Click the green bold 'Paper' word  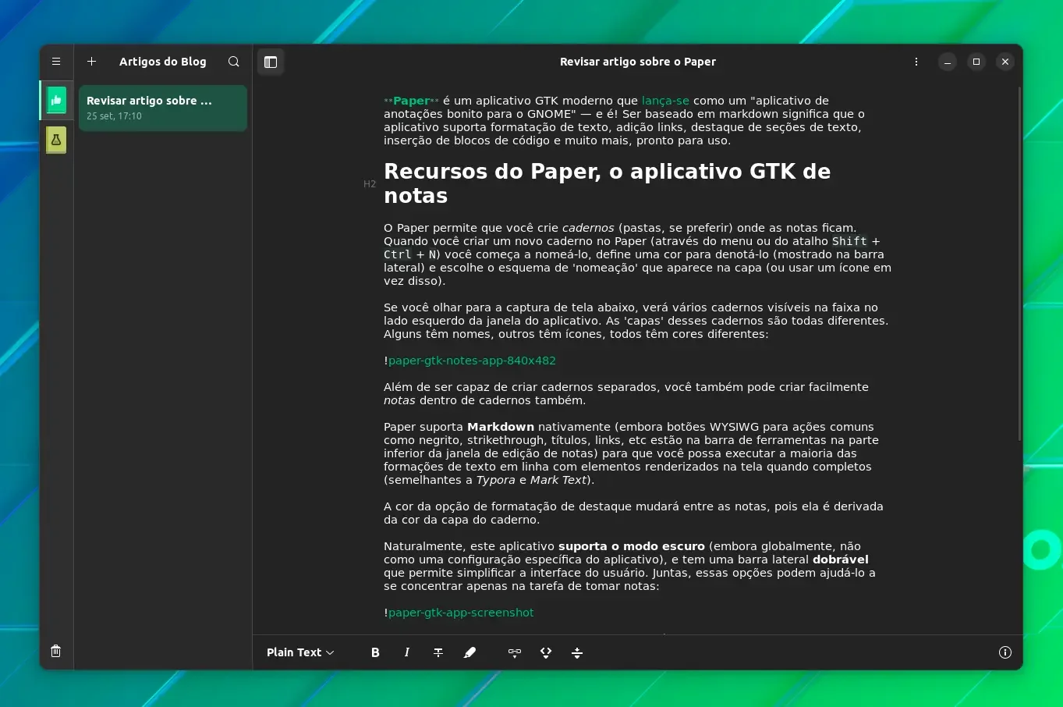tap(412, 101)
